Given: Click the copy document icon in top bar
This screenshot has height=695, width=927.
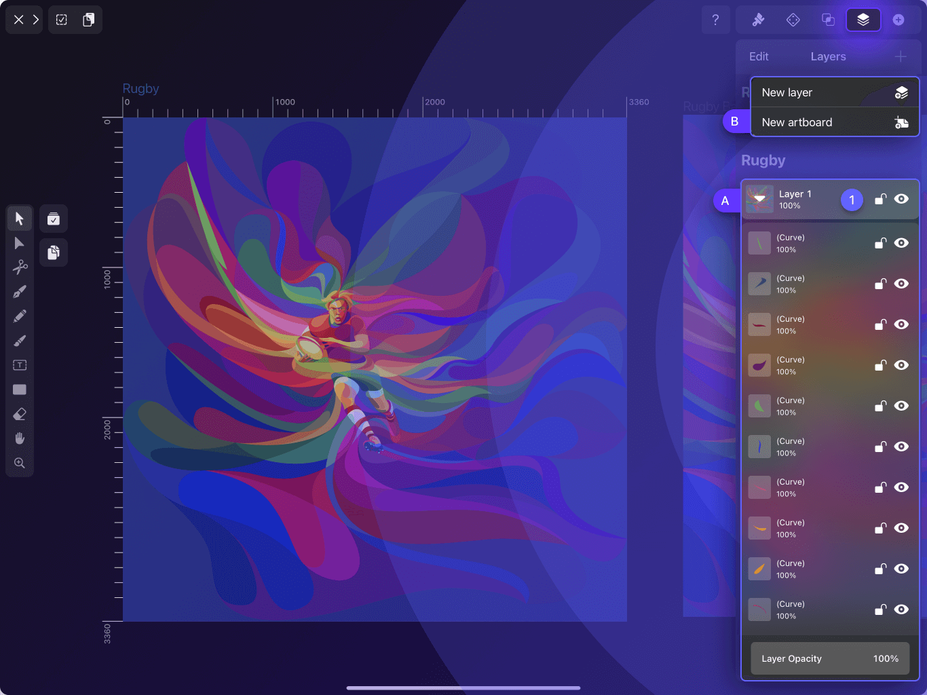Looking at the screenshot, I should pos(88,20).
